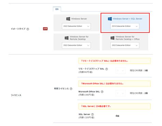The width and height of the screenshot is (162, 126).
Task: Click 現在の利用数:3個 text
Action: click(x=139, y=70)
